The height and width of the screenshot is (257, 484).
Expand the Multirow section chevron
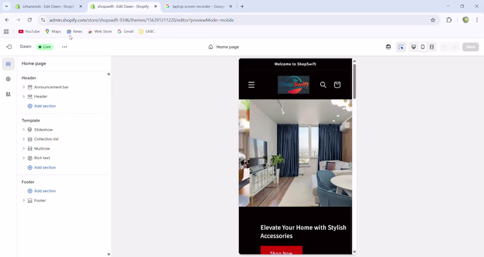click(x=24, y=148)
